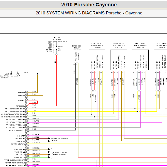Click the BLK/RED arrowhead toward Starting/Charging System
Viewport: 167px width, 167px height.
[x=49, y=138]
